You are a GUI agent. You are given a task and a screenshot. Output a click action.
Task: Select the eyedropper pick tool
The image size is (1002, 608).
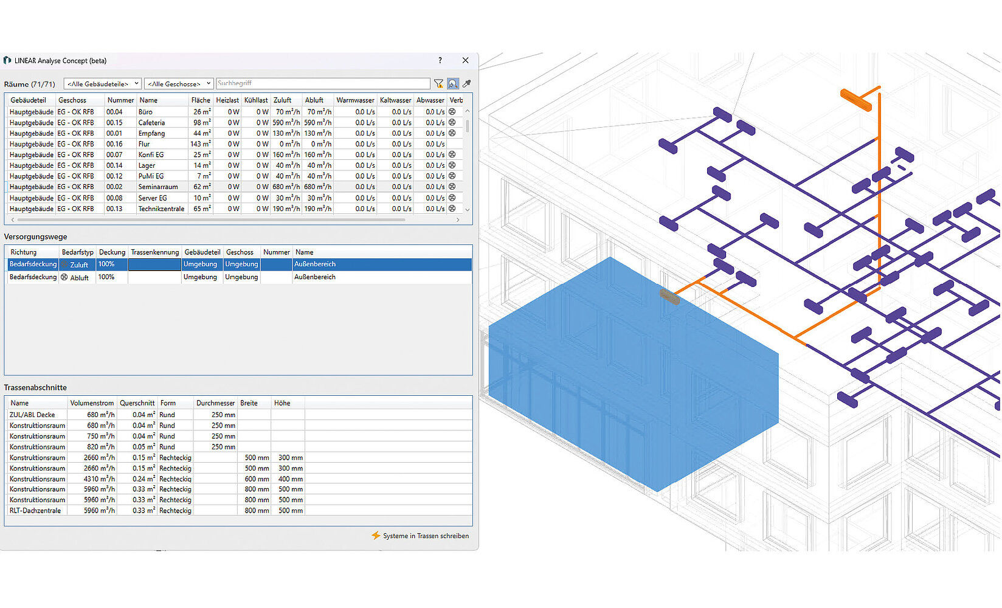[x=467, y=84]
